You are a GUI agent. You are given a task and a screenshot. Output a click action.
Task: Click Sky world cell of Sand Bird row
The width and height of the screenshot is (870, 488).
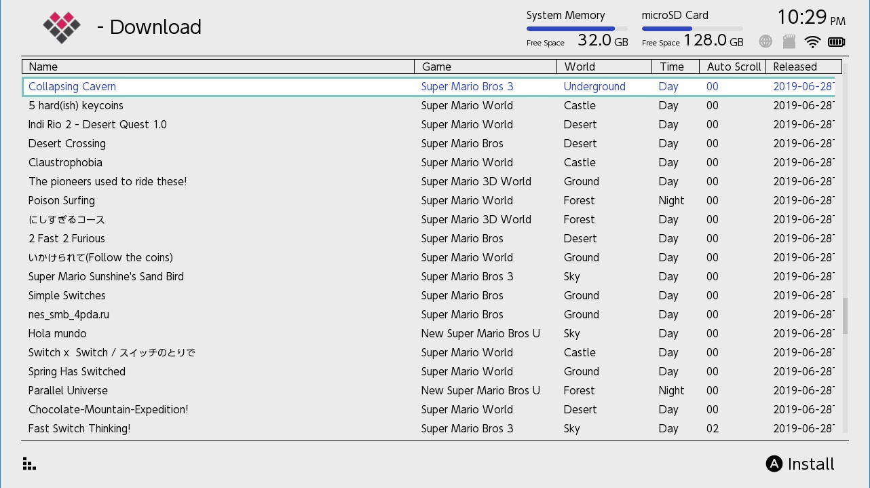572,277
